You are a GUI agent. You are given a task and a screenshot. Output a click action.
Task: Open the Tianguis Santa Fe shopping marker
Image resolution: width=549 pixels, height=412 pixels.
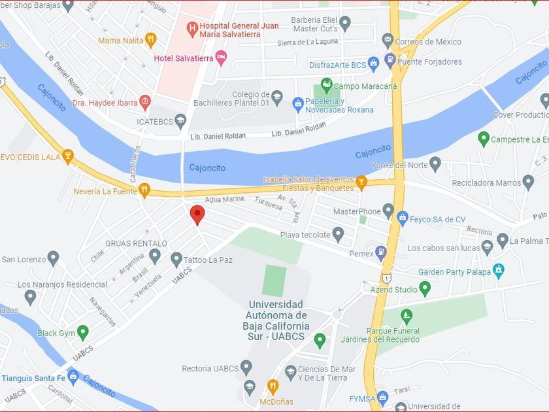73,378
